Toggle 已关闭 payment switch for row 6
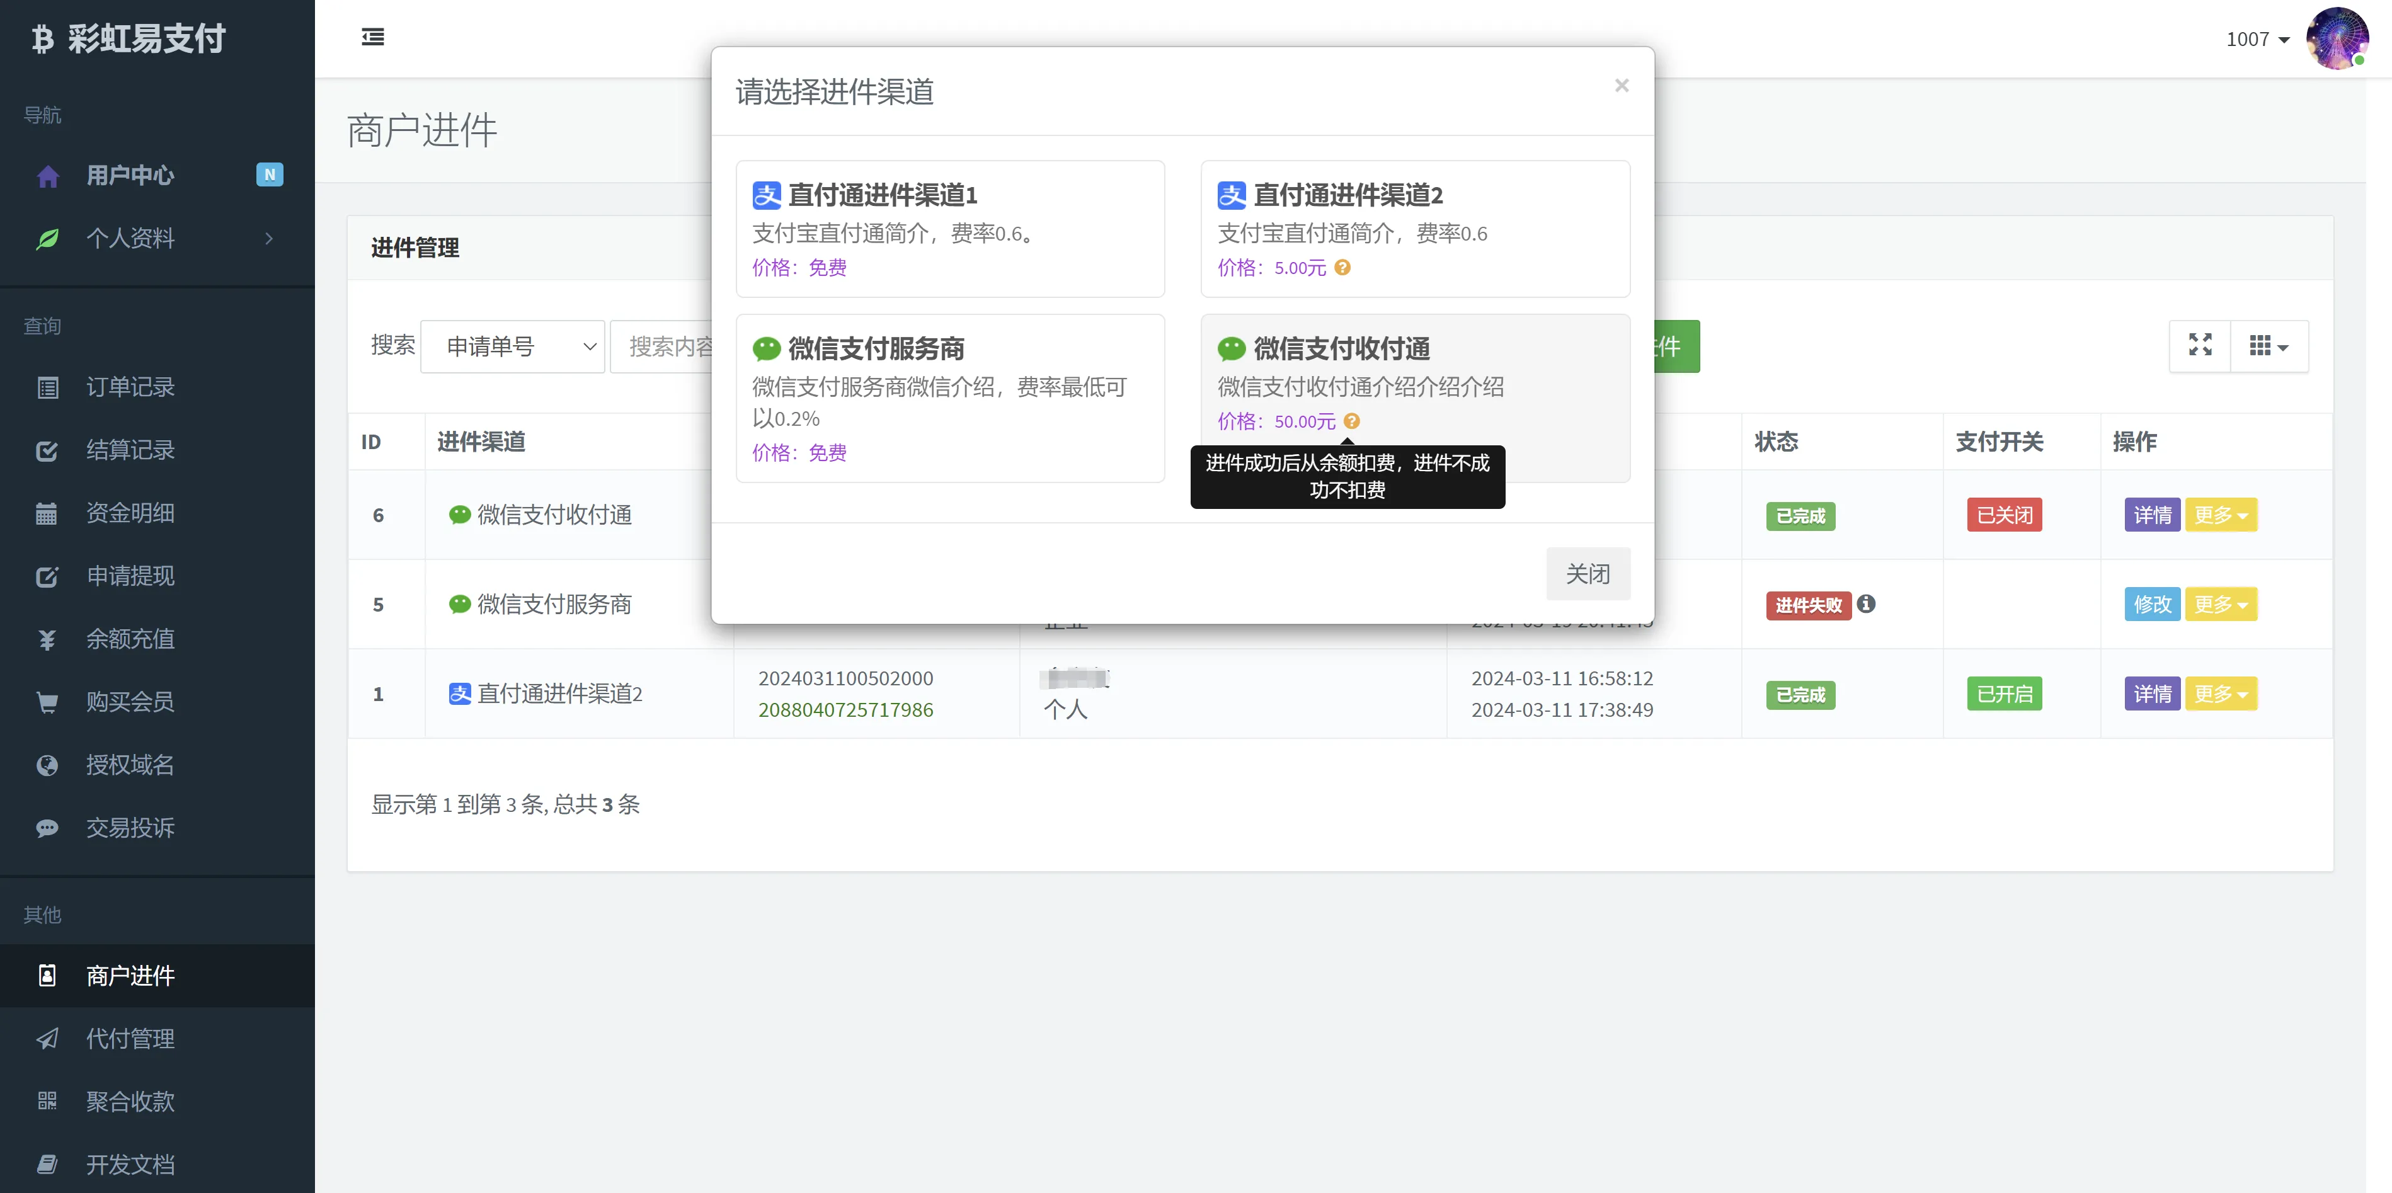Screen dimensions: 2392x1193 2004,515
